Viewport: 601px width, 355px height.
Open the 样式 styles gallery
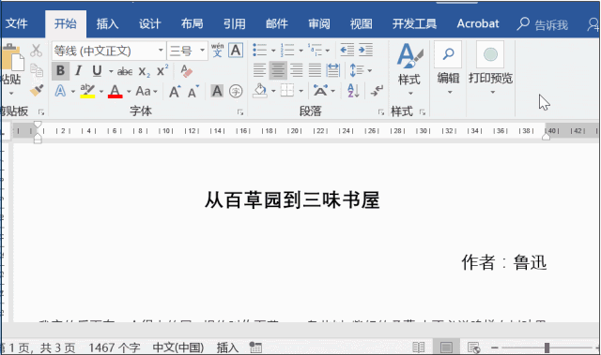(x=409, y=68)
